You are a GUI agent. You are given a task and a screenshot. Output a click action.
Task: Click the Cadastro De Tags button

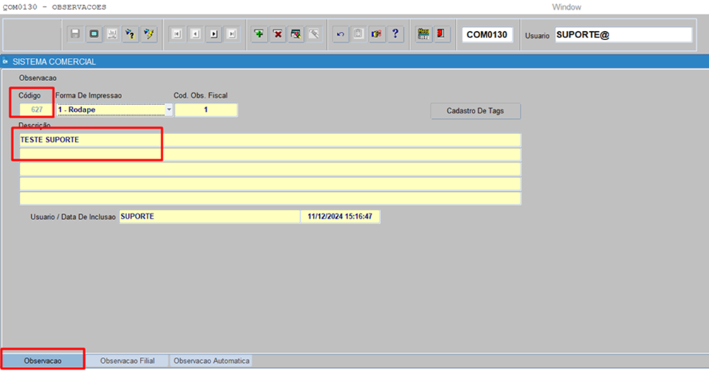[475, 111]
